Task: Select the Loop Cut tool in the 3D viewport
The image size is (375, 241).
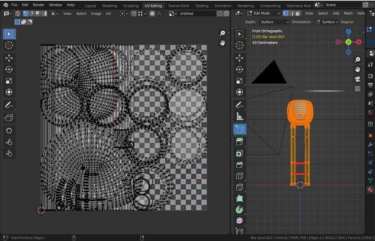Action: pos(240,176)
